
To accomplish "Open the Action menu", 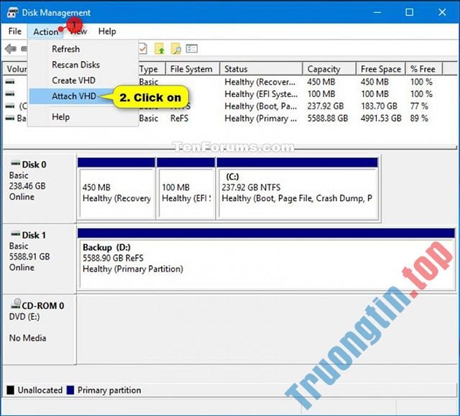I will coord(45,32).
